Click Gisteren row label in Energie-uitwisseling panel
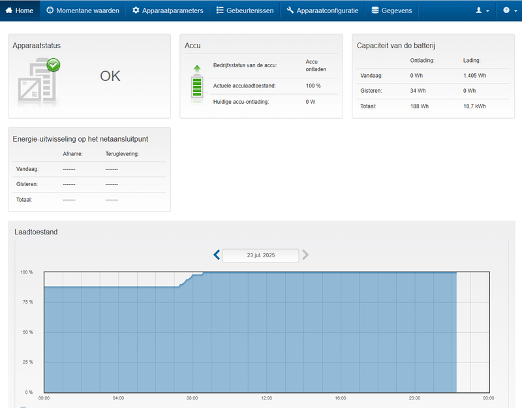 (x=27, y=184)
